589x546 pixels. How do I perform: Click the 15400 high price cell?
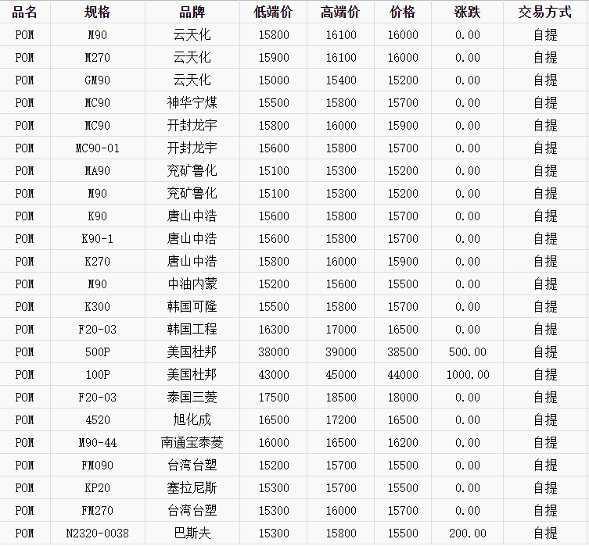coord(341,80)
